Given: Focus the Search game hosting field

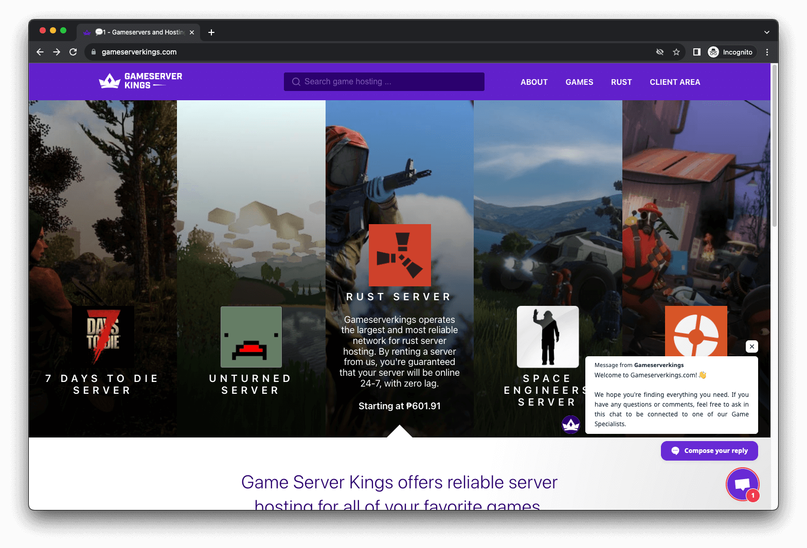Looking at the screenshot, I should click(x=384, y=82).
